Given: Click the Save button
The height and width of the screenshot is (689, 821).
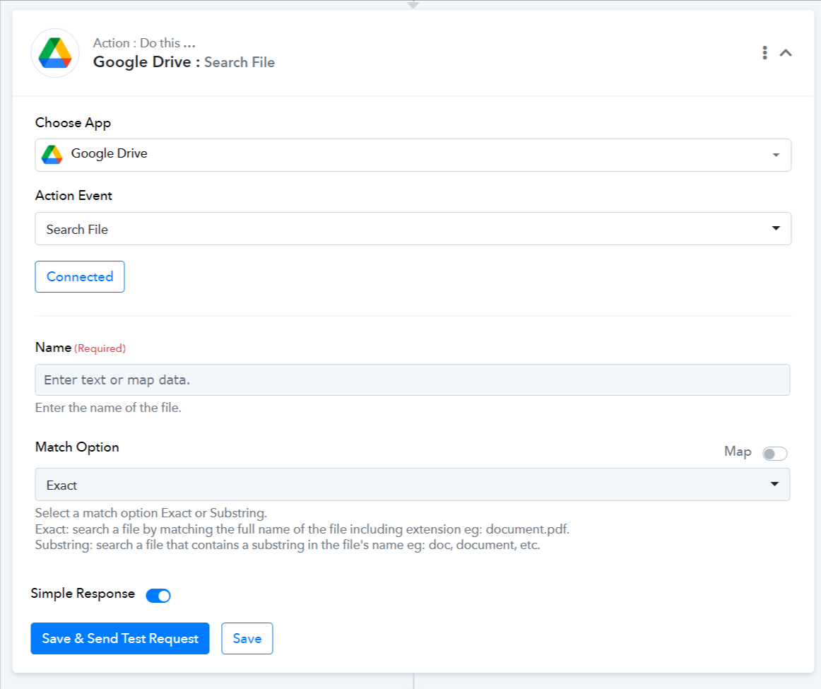Looking at the screenshot, I should (247, 638).
